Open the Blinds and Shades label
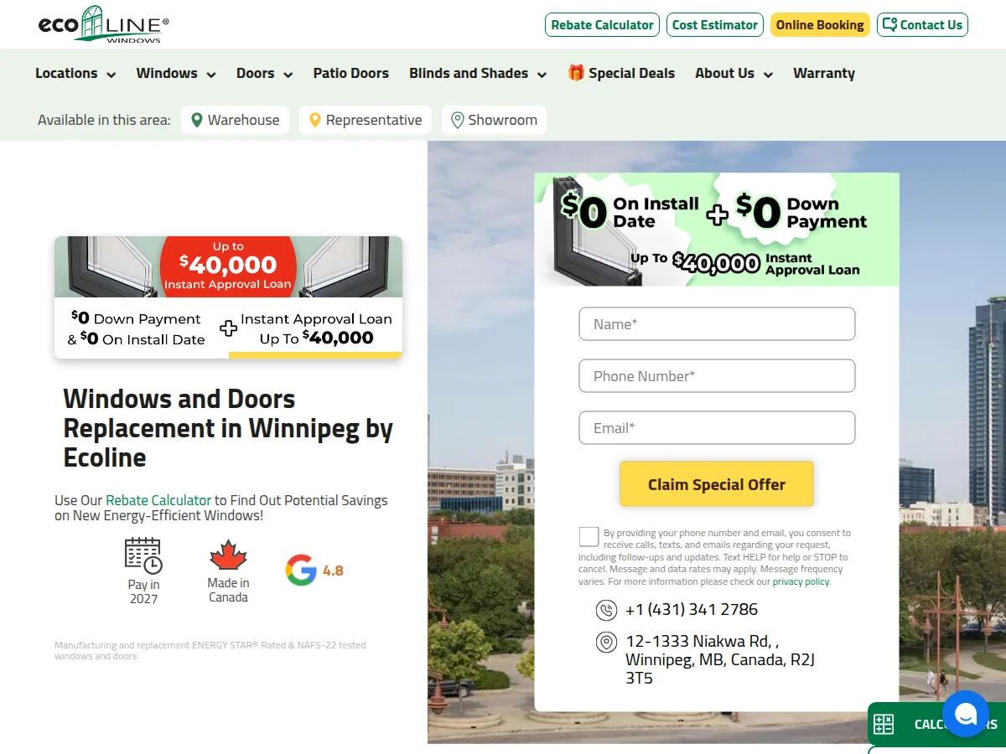The height and width of the screenshot is (754, 1006). pos(469,73)
